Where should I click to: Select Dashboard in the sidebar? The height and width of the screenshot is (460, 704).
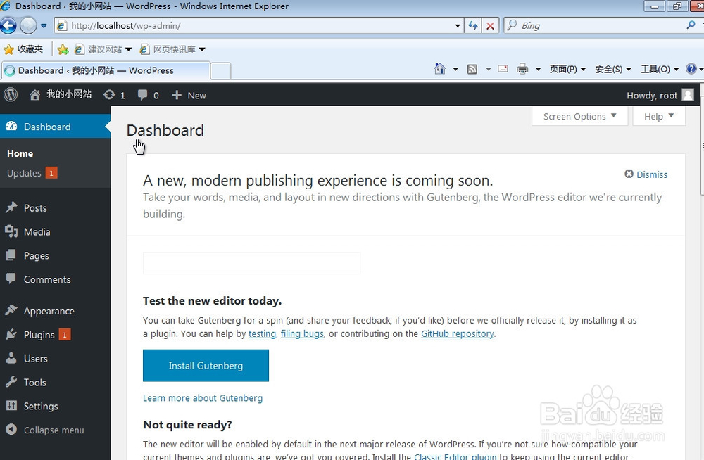(55, 127)
